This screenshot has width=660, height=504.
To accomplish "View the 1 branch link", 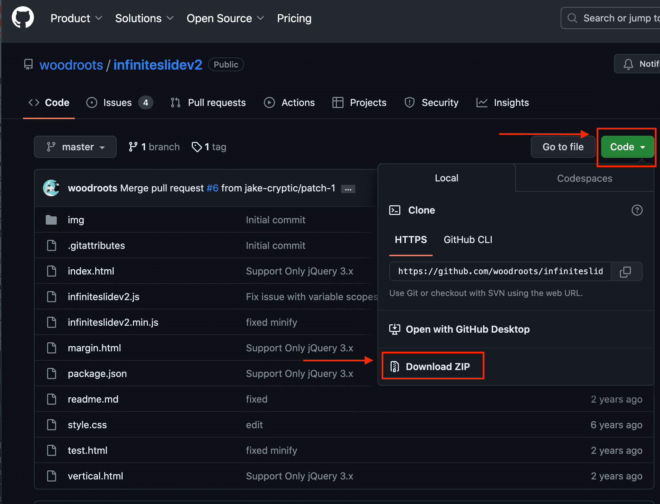I will click(154, 147).
